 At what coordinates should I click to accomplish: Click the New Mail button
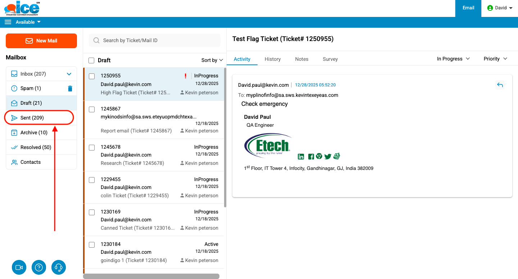click(41, 41)
